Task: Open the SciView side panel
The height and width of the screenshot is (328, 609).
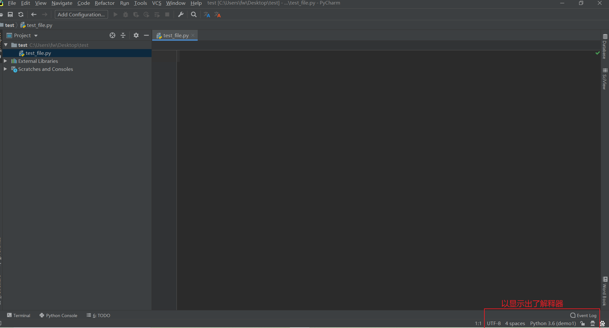Action: point(605,79)
